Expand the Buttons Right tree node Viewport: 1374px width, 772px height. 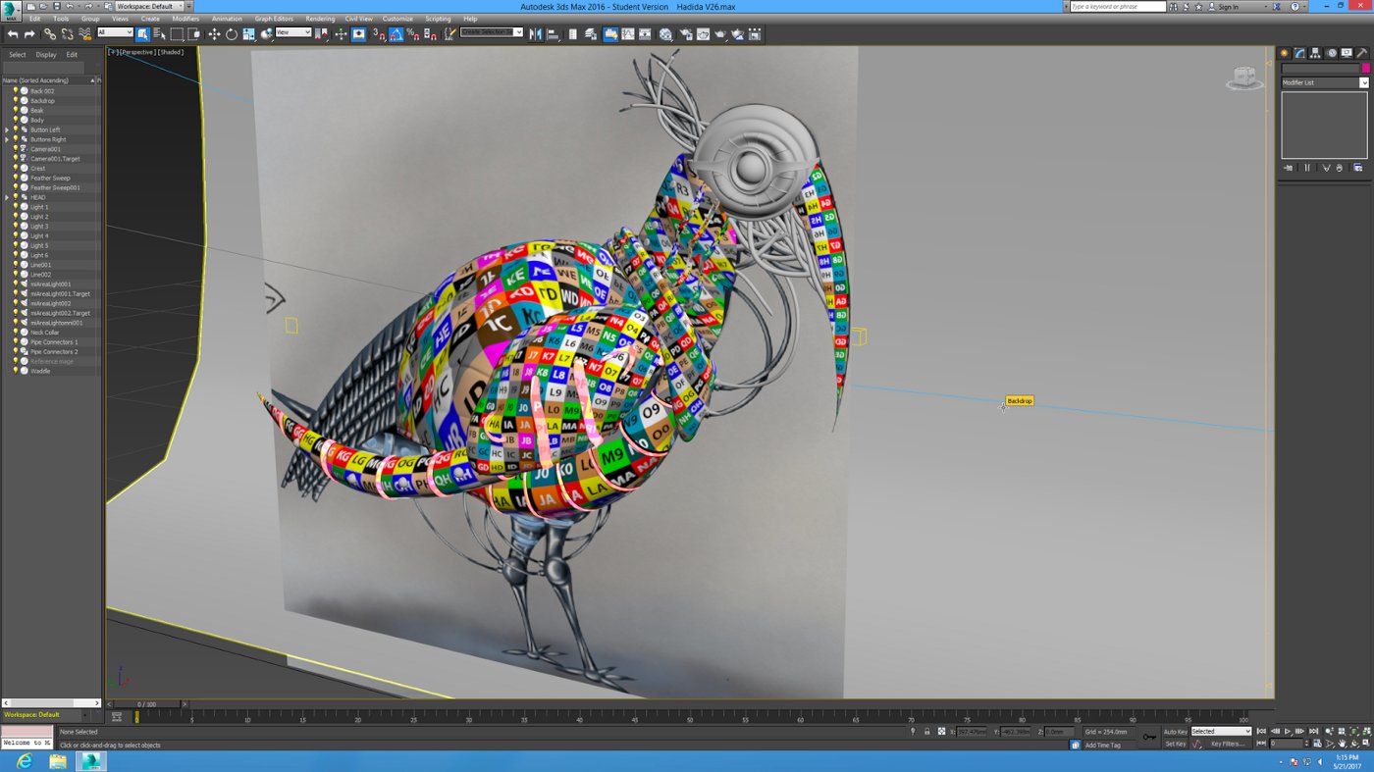[x=7, y=139]
